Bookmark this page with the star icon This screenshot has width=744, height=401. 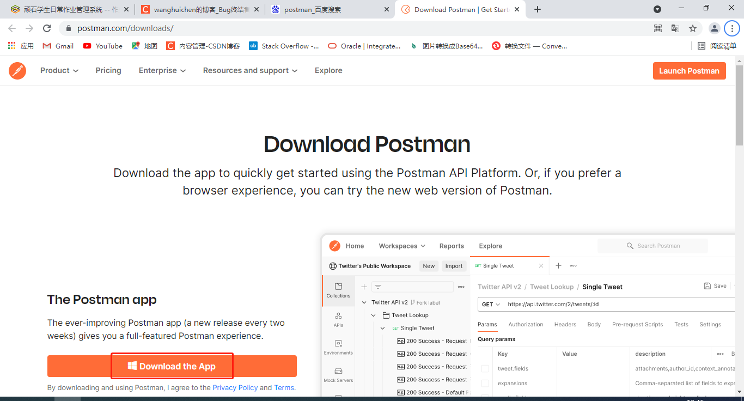693,28
